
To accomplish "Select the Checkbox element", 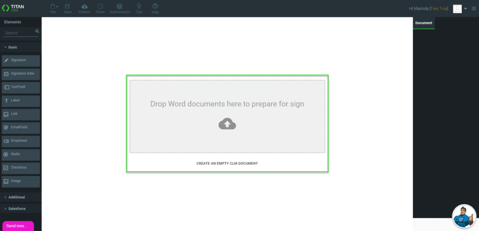I will [21, 168].
